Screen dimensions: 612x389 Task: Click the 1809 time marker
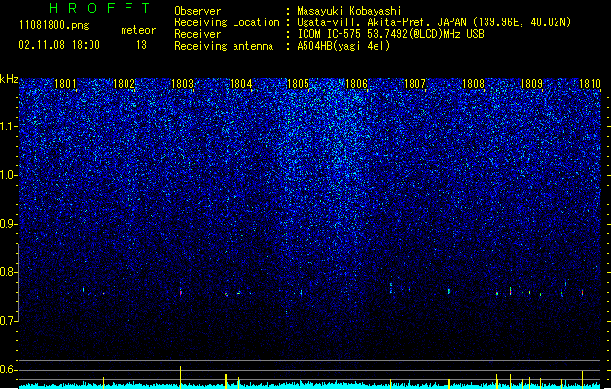[531, 84]
